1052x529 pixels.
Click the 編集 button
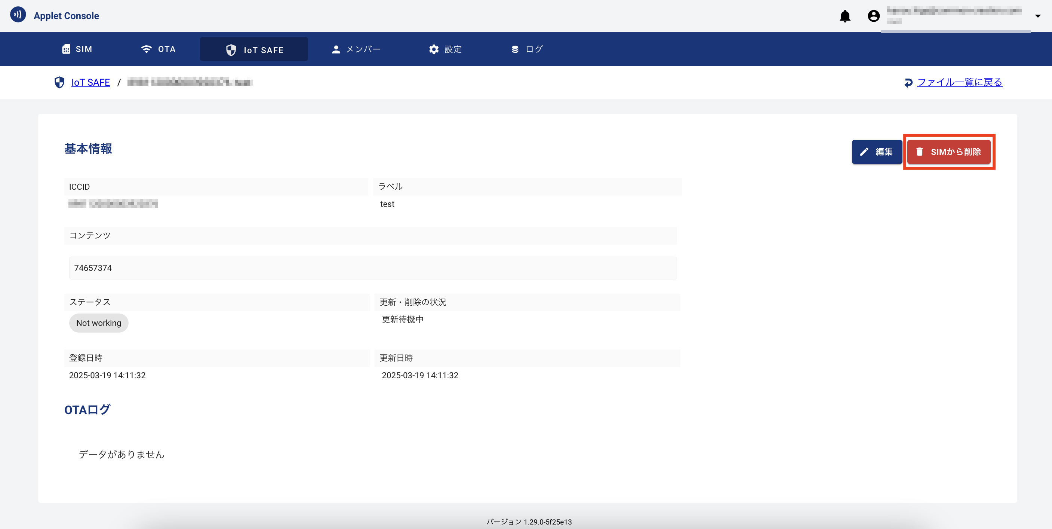click(x=877, y=152)
